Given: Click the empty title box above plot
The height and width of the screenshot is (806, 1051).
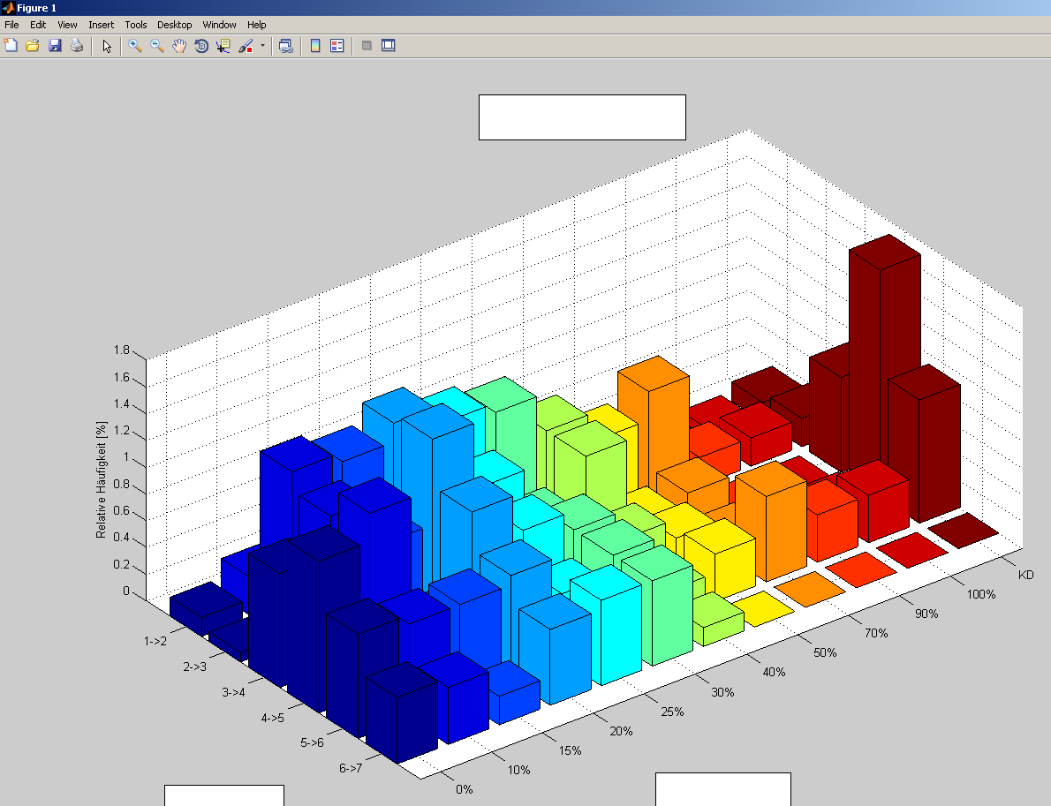Looking at the screenshot, I should (x=582, y=117).
